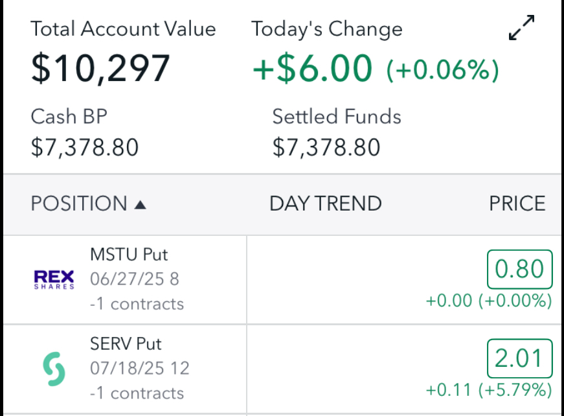The height and width of the screenshot is (416, 564).
Task: Collapse the account summary with the arrows icon
Action: (521, 27)
